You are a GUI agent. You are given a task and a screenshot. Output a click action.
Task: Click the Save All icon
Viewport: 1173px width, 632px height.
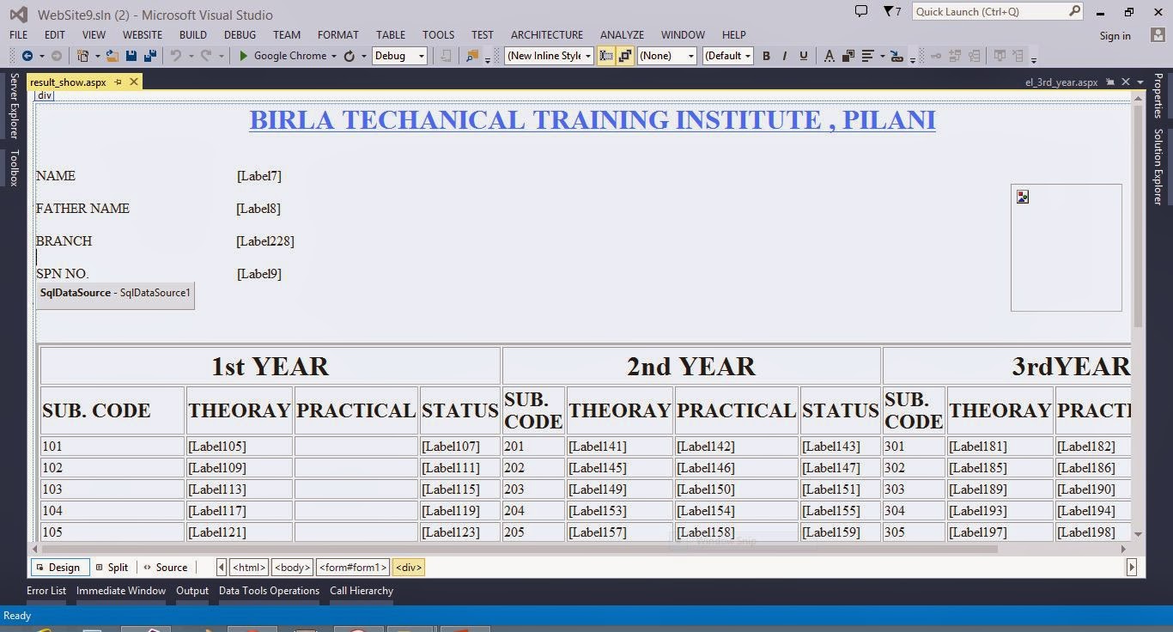pyautogui.click(x=149, y=56)
